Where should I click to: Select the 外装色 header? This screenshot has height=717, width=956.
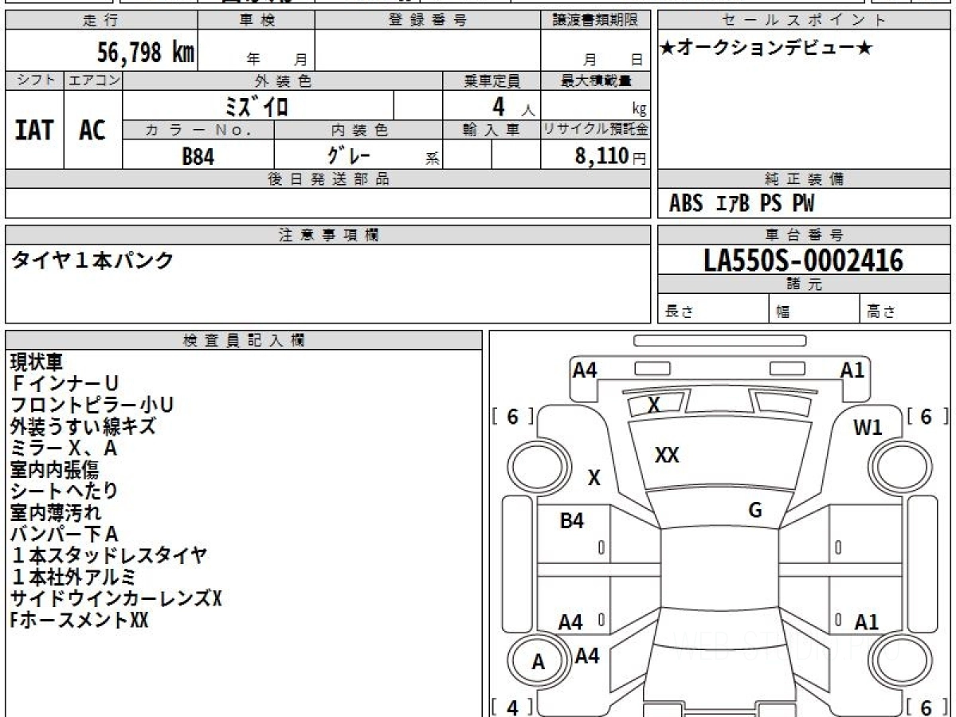click(x=283, y=80)
